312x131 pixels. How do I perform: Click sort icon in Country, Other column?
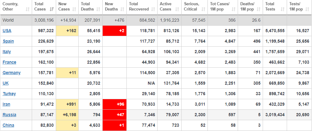28,9
